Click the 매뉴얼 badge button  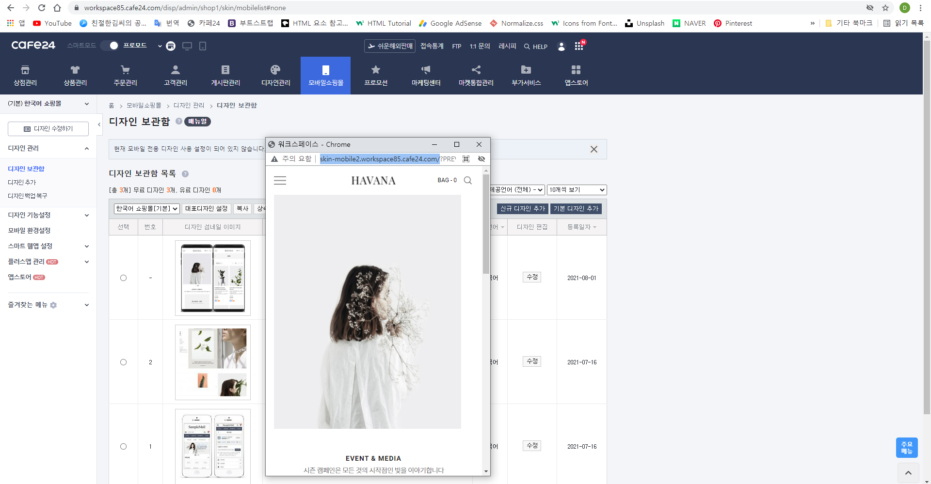pos(197,122)
